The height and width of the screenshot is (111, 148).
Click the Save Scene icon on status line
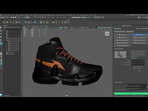tap(15, 18)
